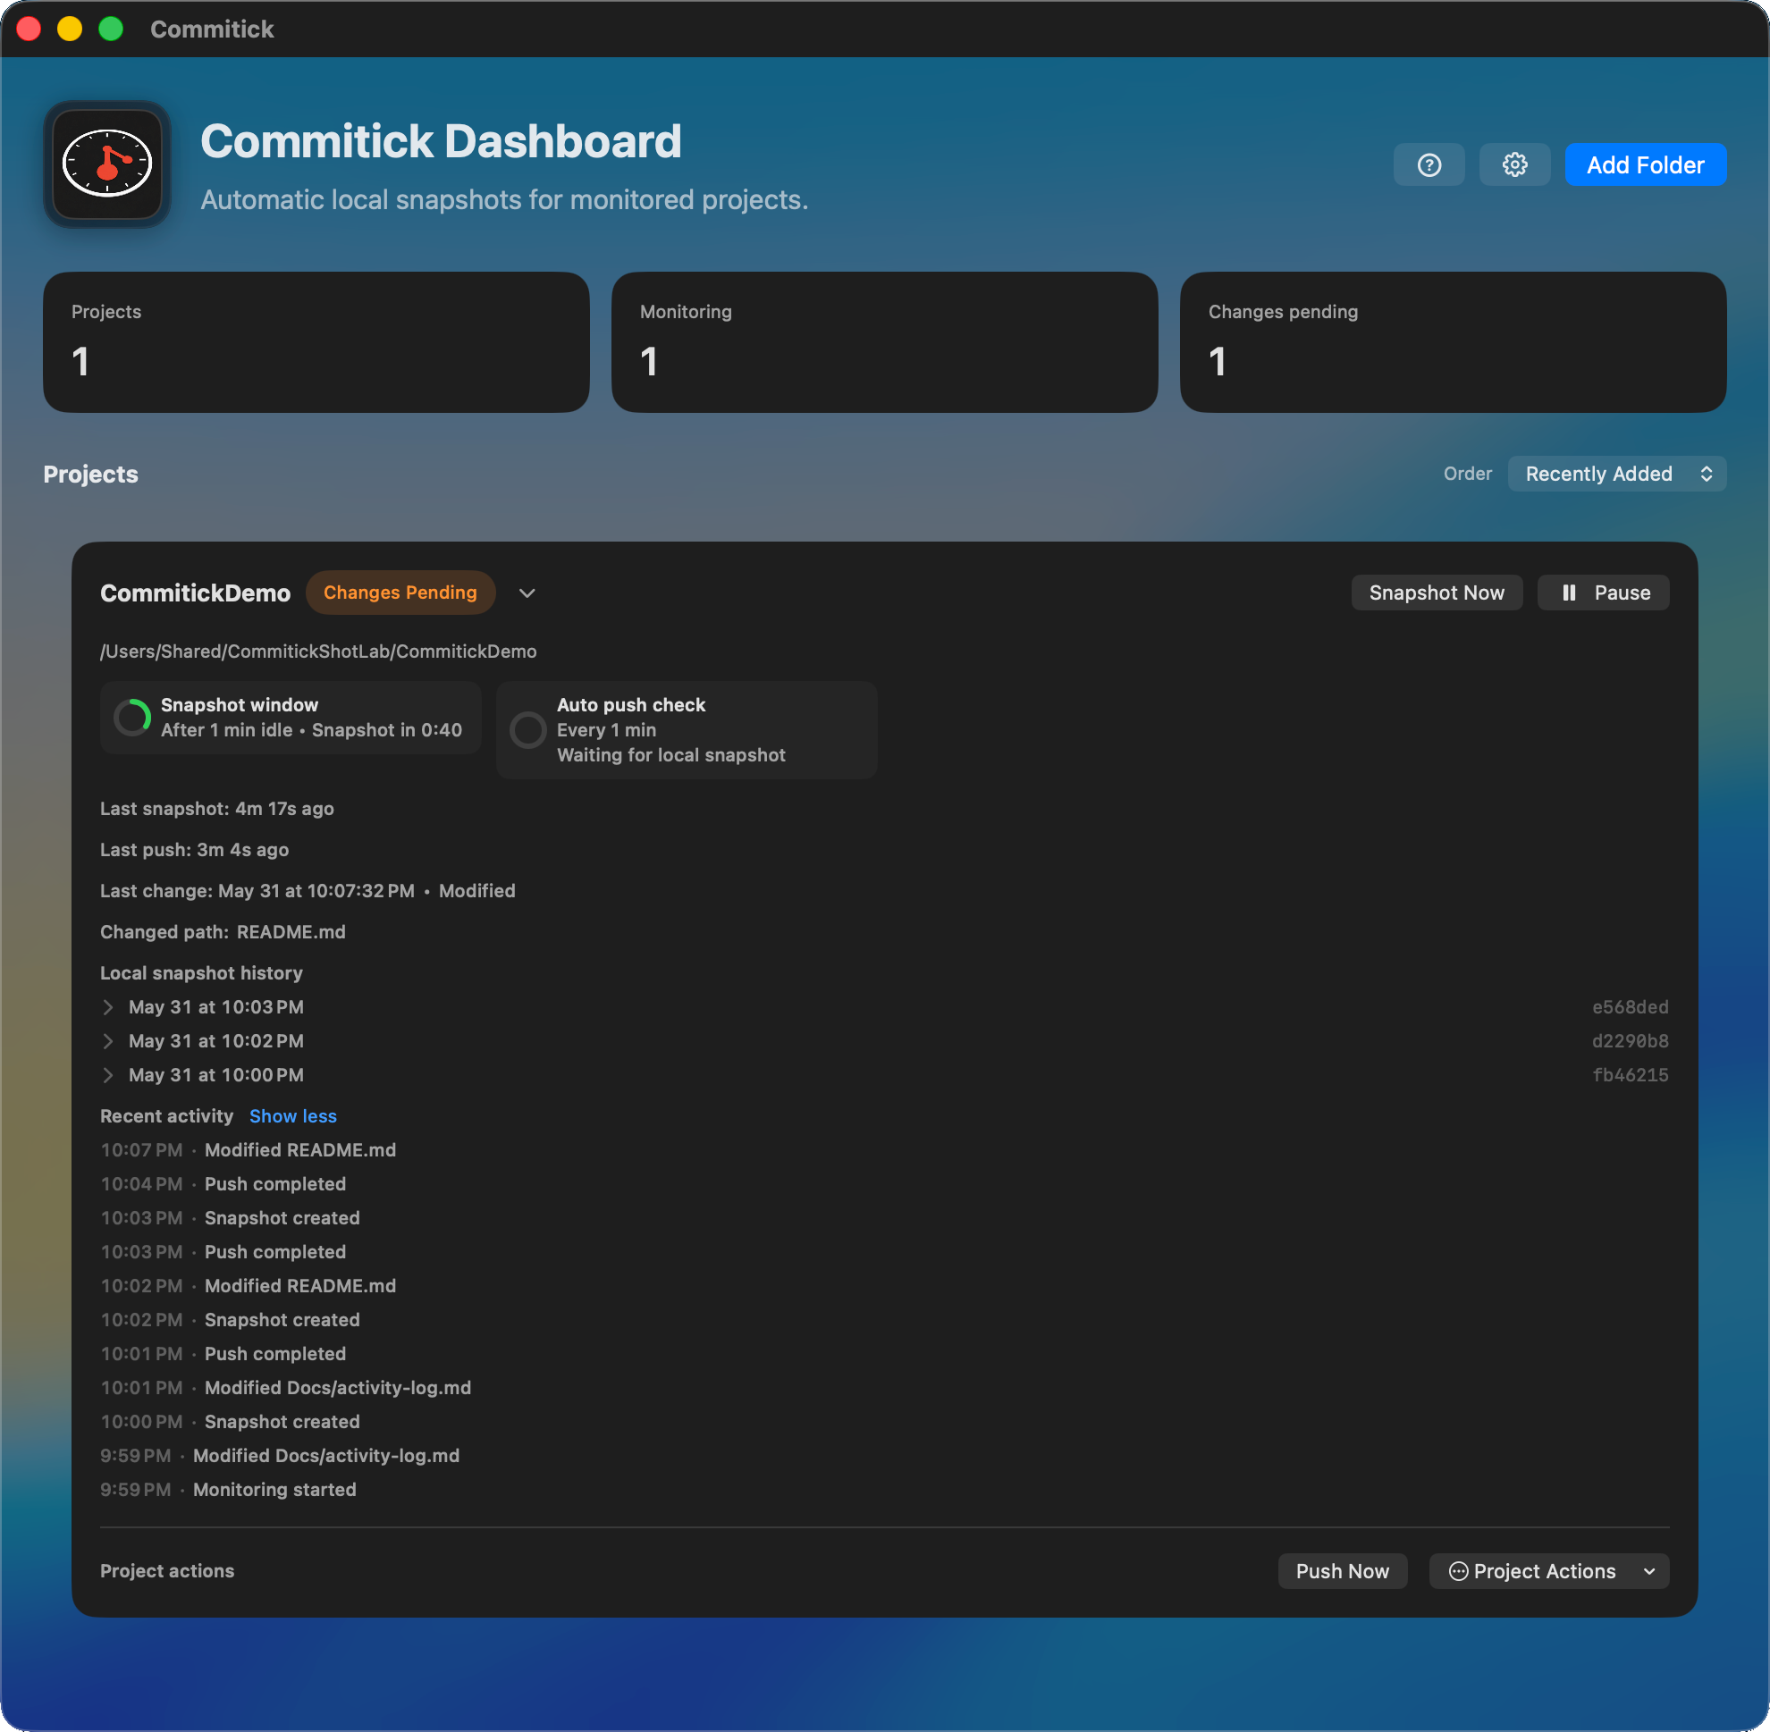
Task: Minimize the window with yellow button
Action: coord(70,29)
